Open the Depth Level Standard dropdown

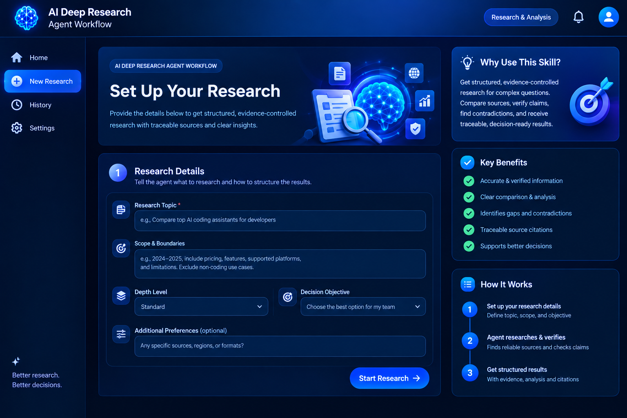point(201,307)
